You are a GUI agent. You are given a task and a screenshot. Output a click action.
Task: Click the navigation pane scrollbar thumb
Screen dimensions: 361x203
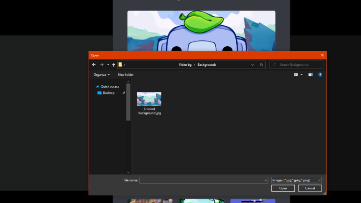tap(128, 102)
